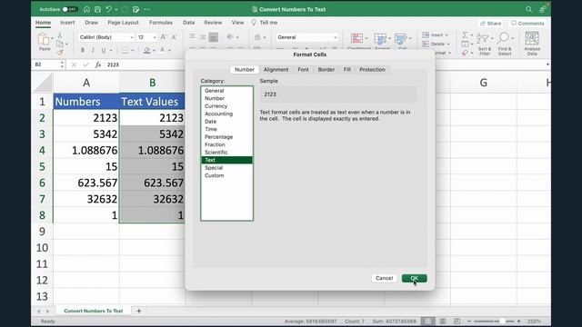
Task: Click OK in Format Cells dialog
Action: point(415,278)
